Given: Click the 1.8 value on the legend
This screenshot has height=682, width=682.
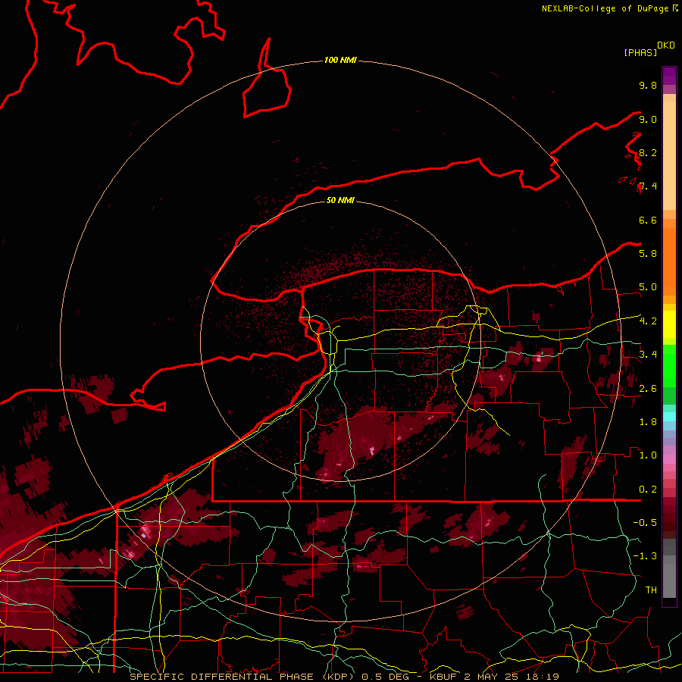Looking at the screenshot, I should click(648, 422).
